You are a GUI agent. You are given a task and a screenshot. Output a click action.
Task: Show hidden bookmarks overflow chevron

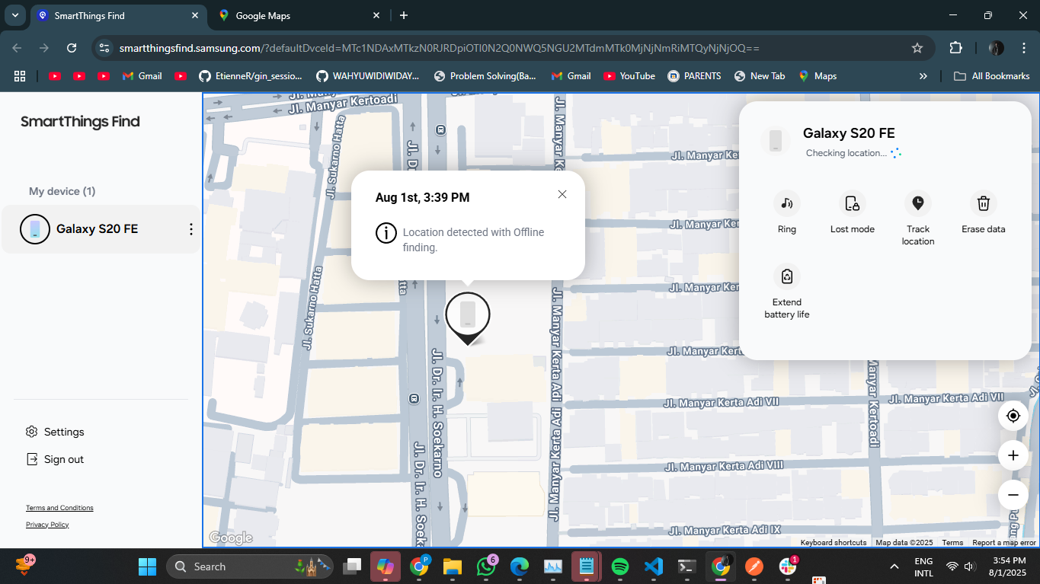pos(923,76)
